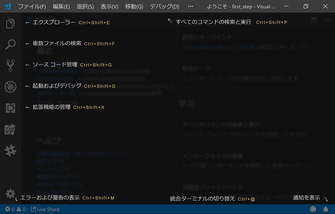
Task: Restore down the VS Code window
Action: (306, 6)
